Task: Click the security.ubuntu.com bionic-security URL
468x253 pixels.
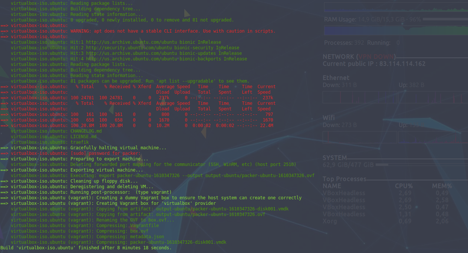Action: [x=162, y=48]
